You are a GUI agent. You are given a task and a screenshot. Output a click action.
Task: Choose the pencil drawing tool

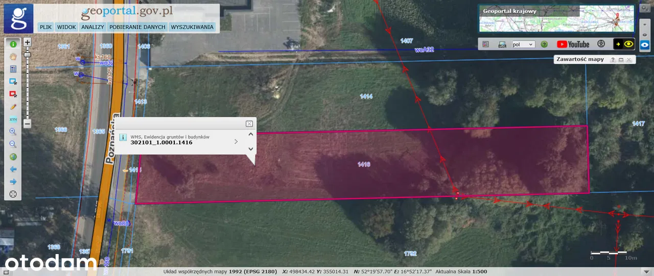(x=13, y=107)
